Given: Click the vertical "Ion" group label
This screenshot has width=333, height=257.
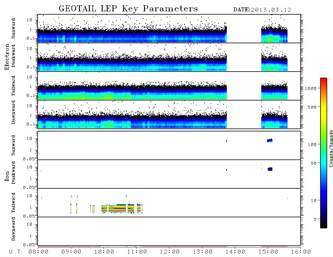Looking at the screenshot, I should pyautogui.click(x=7, y=176).
